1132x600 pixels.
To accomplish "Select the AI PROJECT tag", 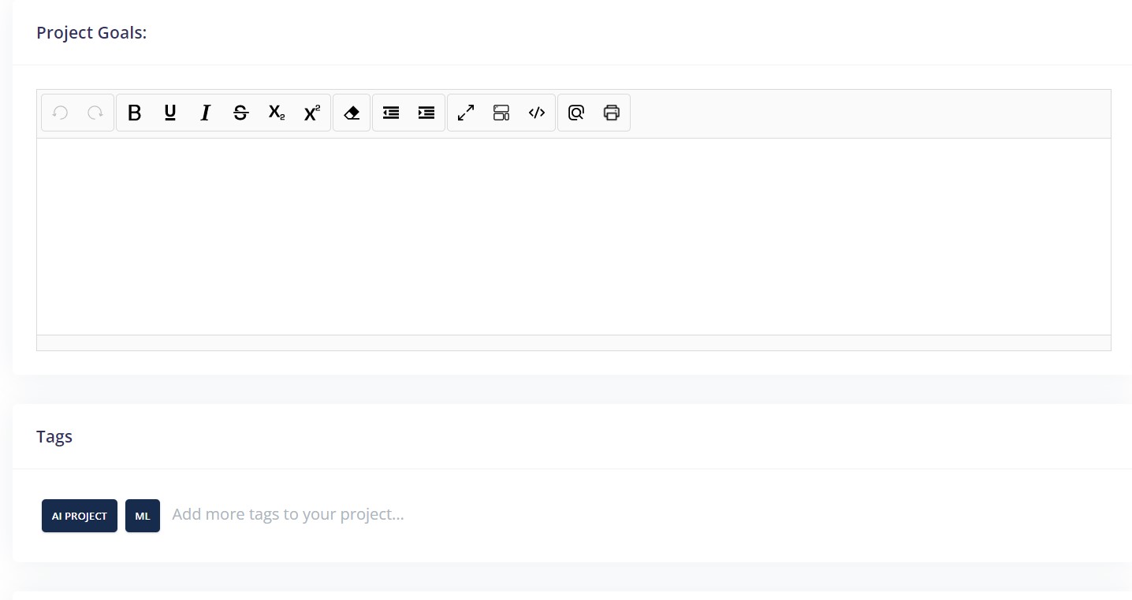I will [80, 516].
